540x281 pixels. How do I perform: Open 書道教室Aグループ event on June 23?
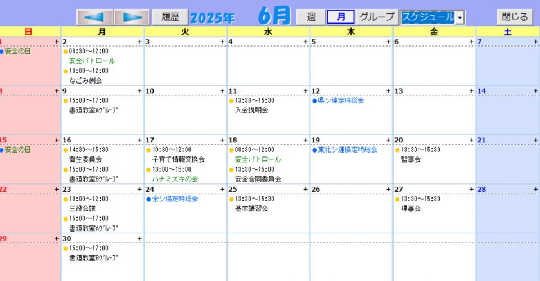tap(93, 228)
